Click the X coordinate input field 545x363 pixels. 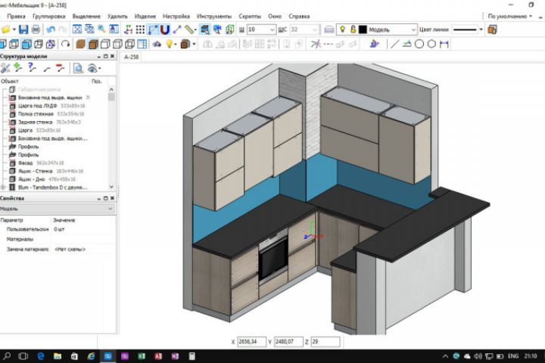[x=251, y=342]
